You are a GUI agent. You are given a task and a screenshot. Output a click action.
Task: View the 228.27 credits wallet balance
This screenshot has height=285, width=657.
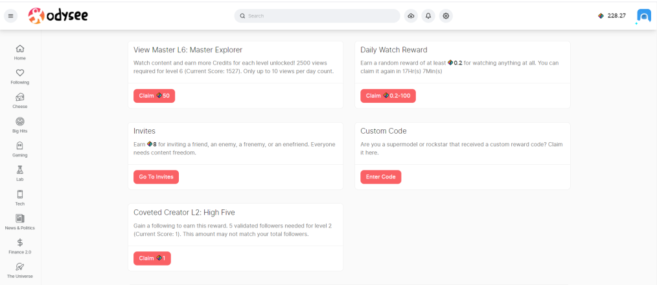[612, 16]
